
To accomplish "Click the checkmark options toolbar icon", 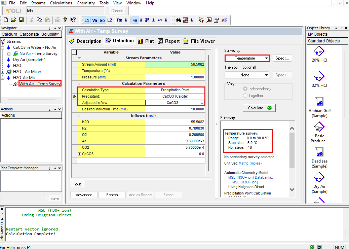I will tap(224, 20).
